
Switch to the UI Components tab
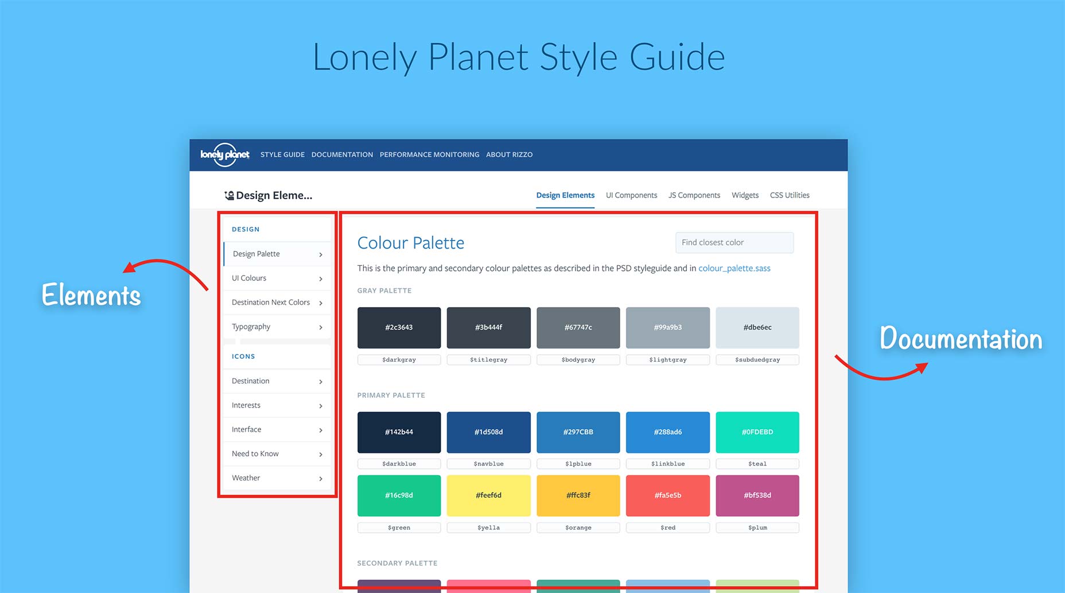point(631,195)
